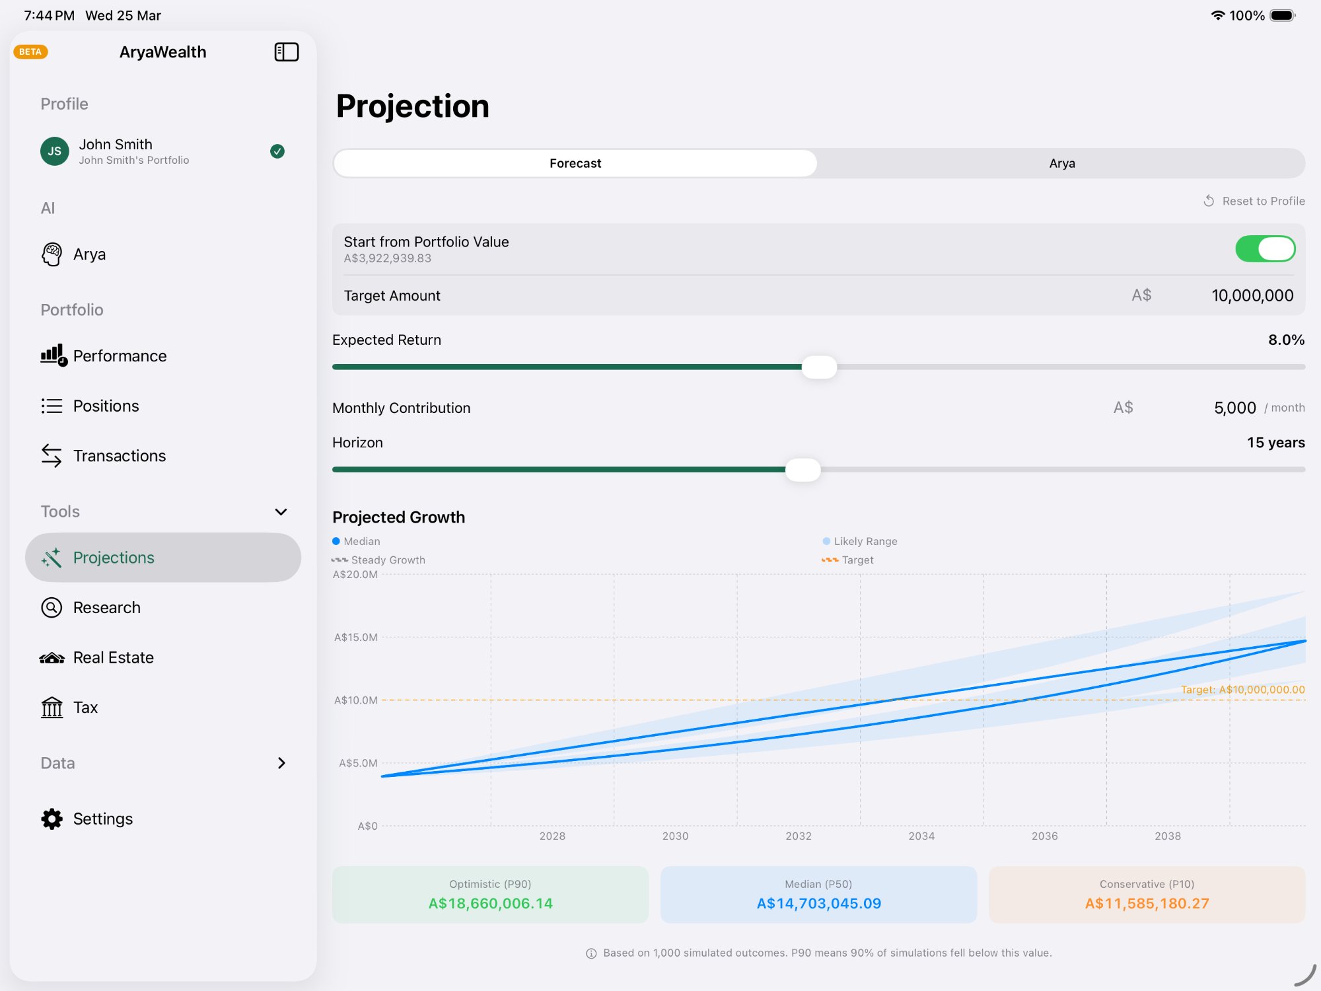The width and height of the screenshot is (1321, 991).
Task: Disable Start from Portfolio Value switch
Action: (1264, 249)
